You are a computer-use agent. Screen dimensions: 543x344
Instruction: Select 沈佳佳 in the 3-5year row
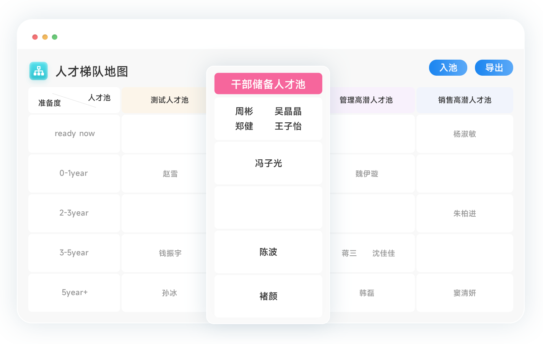coord(384,253)
